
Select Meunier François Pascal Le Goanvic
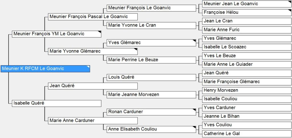pyautogui.click(x=93, y=17)
